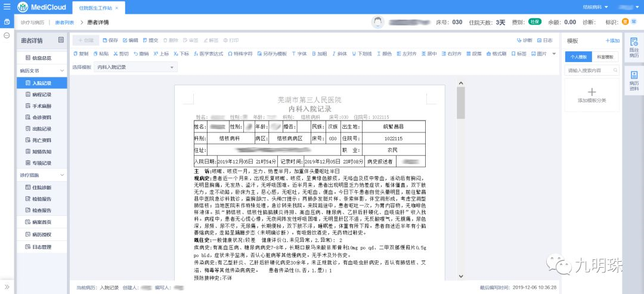
Task: Center text with 居中
Action: tap(429, 54)
